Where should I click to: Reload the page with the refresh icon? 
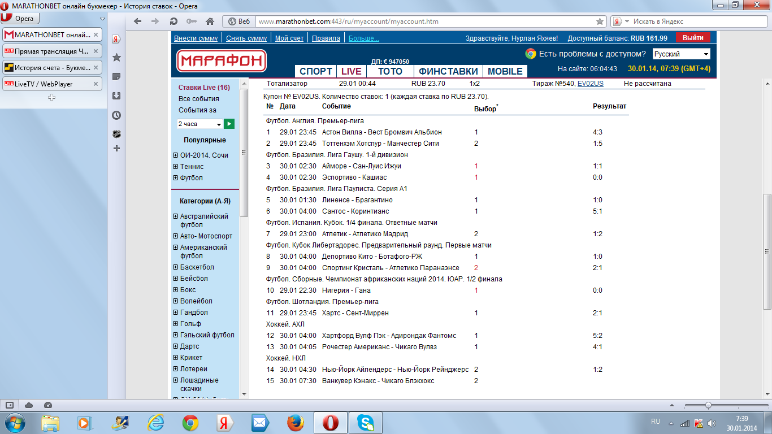pos(174,21)
